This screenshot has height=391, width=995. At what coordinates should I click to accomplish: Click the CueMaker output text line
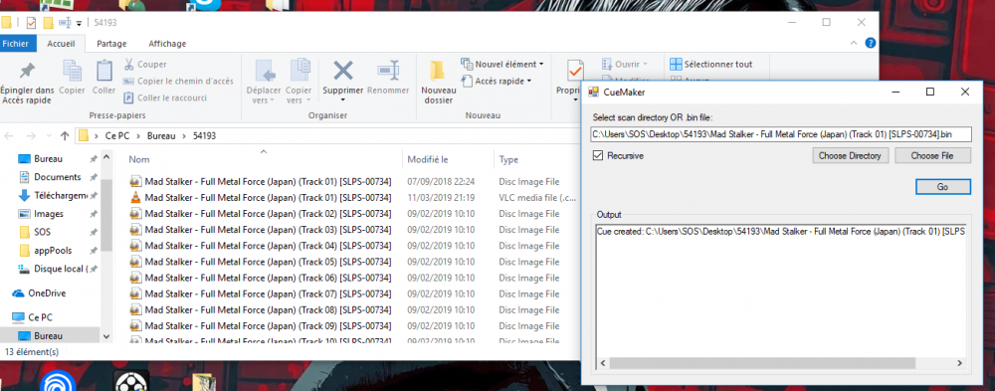point(780,232)
